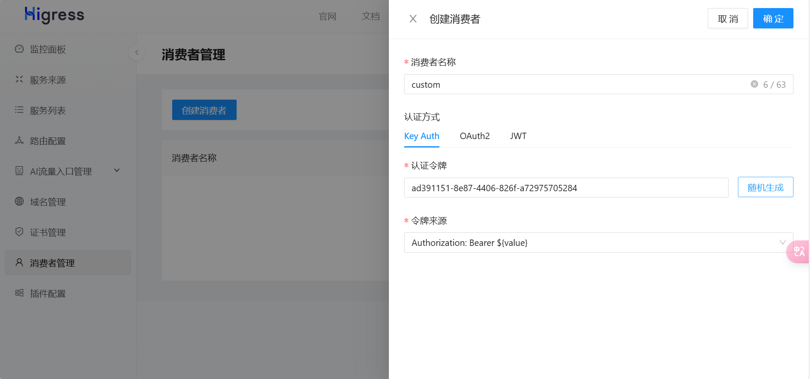Confirm with the 确定 button

point(773,19)
